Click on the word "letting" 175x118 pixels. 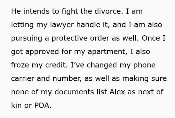point(22,25)
